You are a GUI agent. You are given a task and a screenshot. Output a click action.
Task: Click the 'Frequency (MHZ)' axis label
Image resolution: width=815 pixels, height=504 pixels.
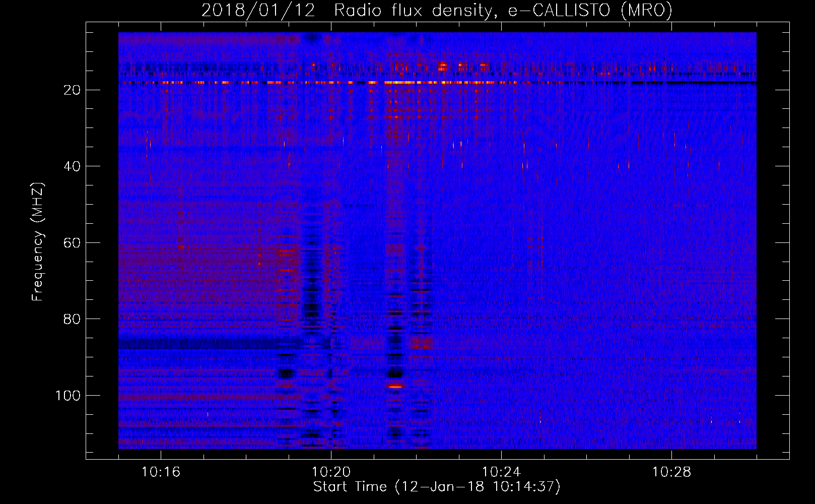(38, 242)
